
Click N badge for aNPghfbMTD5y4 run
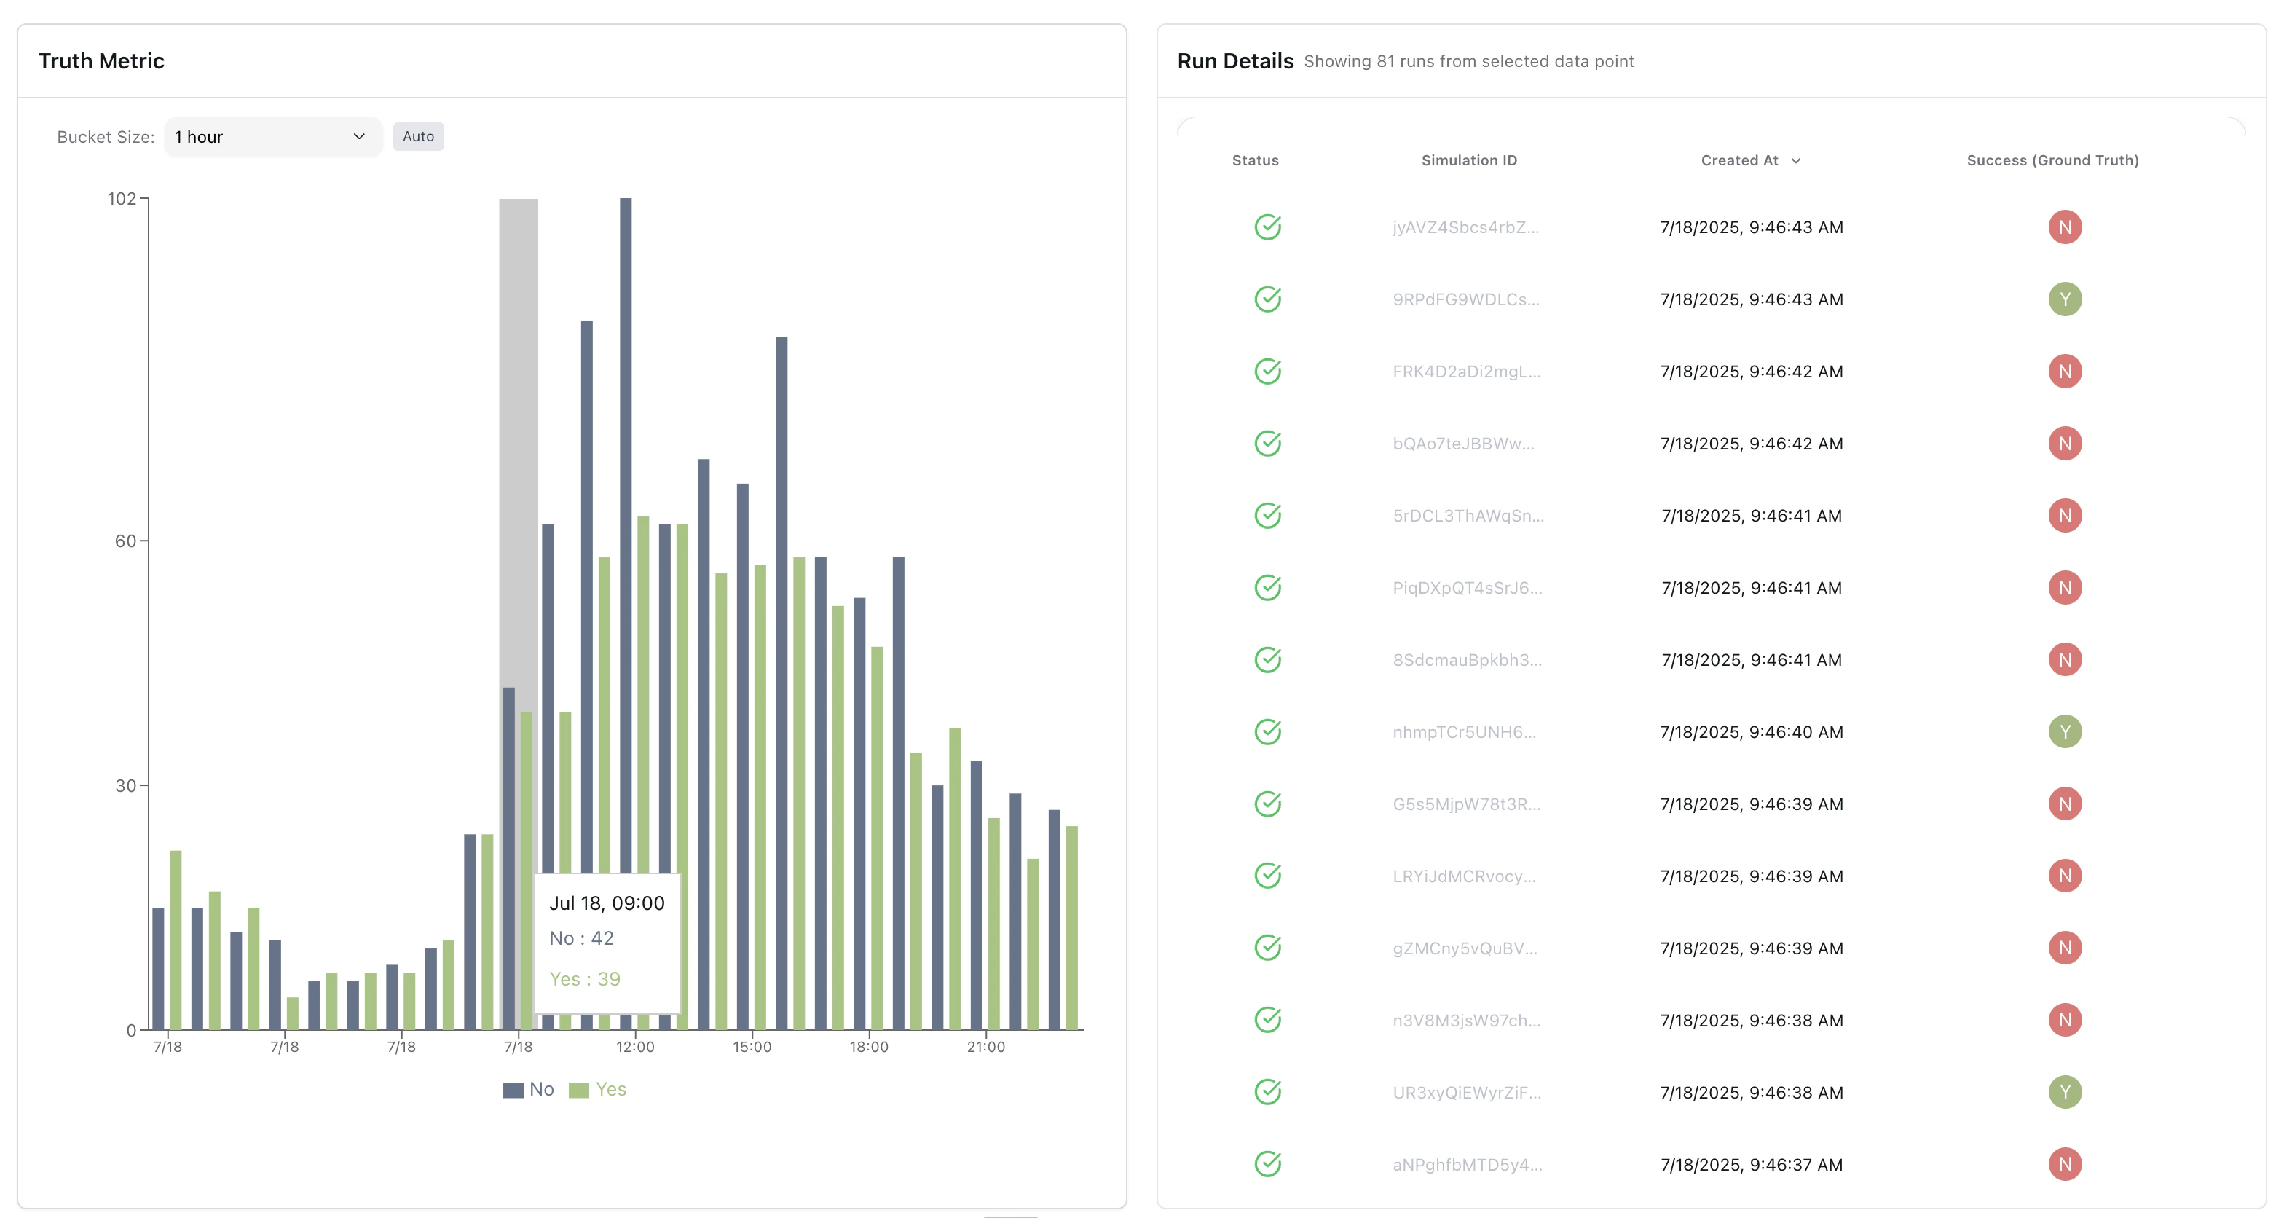coord(2064,1164)
